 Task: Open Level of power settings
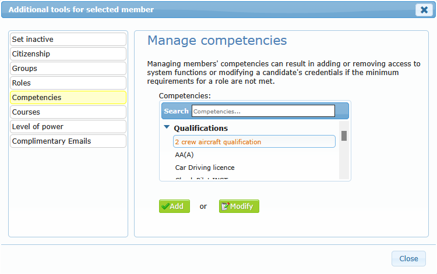[x=68, y=127]
